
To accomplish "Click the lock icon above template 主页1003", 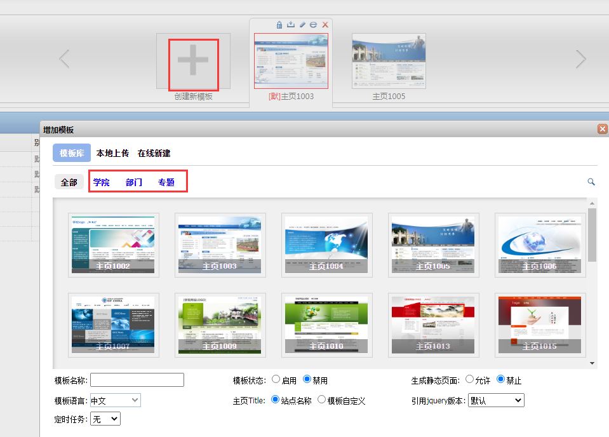I will coord(279,25).
